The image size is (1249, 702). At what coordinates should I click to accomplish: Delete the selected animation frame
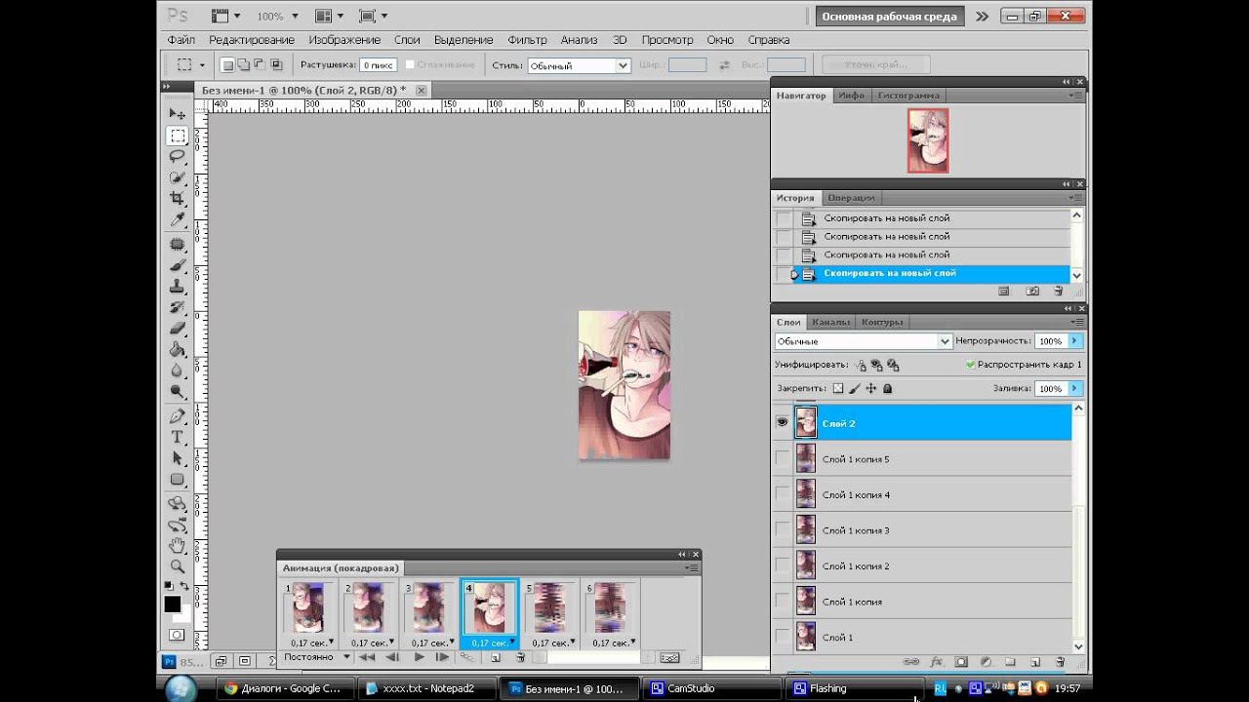click(x=520, y=658)
